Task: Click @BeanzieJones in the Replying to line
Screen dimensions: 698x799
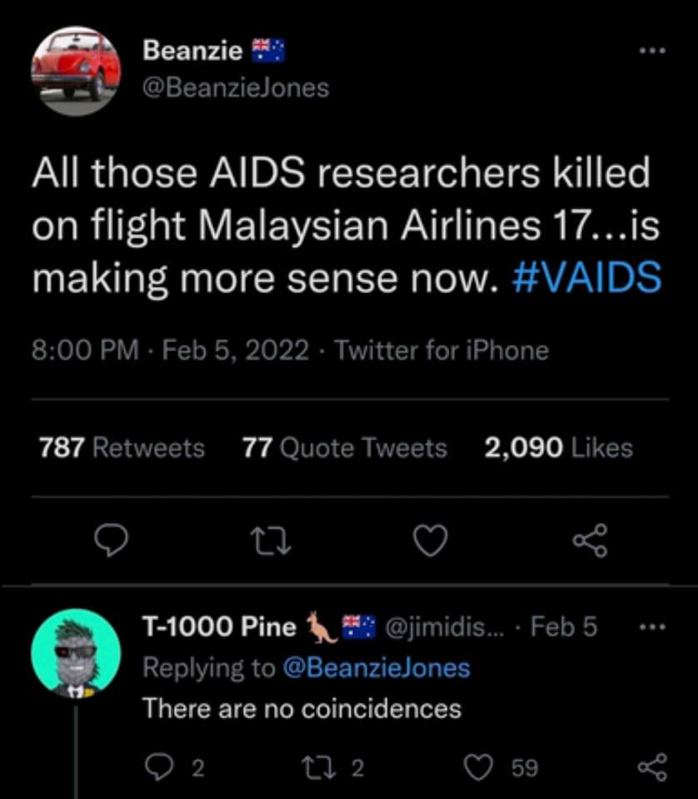Action: pos(378,667)
